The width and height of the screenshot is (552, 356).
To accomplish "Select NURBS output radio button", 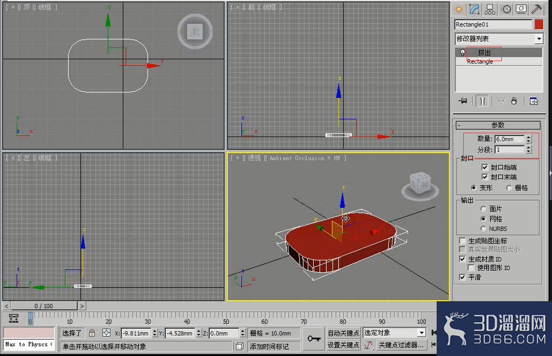I will 483,228.
